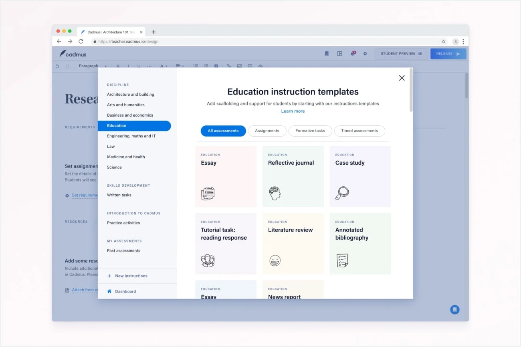
Task: Click the Learn more link
Action: point(293,111)
